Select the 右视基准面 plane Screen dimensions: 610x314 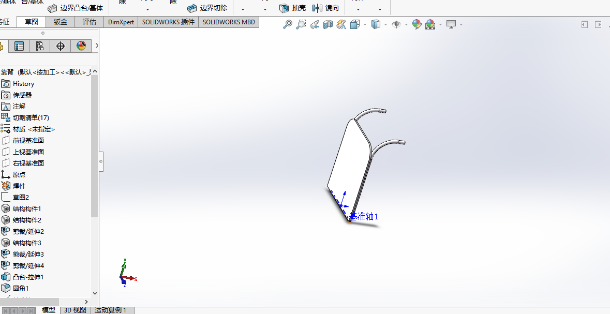[x=23, y=163]
